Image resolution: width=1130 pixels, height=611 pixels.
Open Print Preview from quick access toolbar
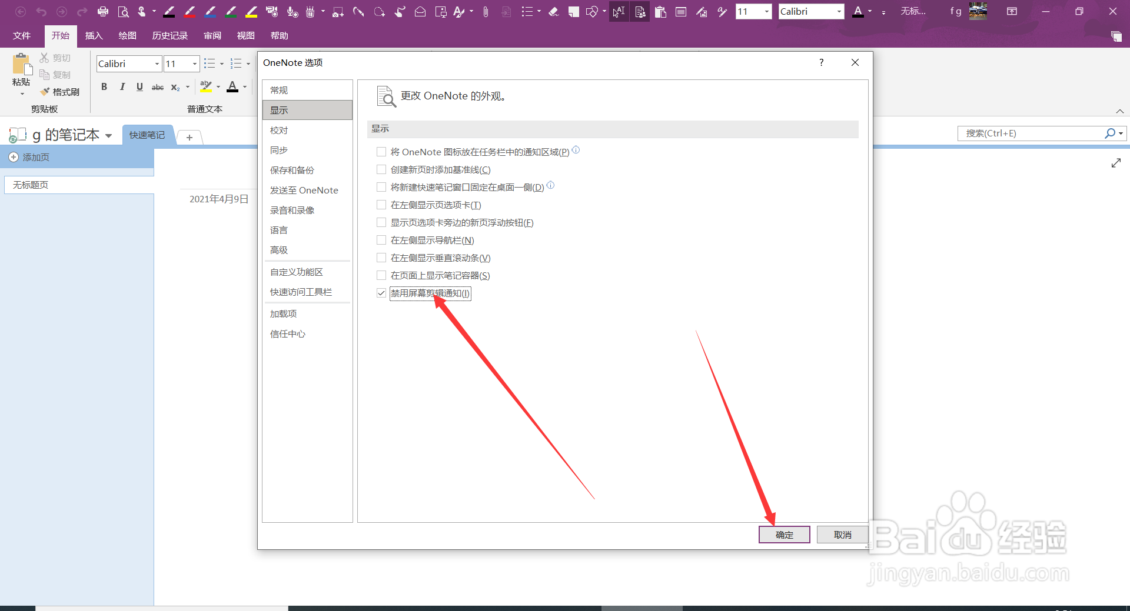pos(123,11)
